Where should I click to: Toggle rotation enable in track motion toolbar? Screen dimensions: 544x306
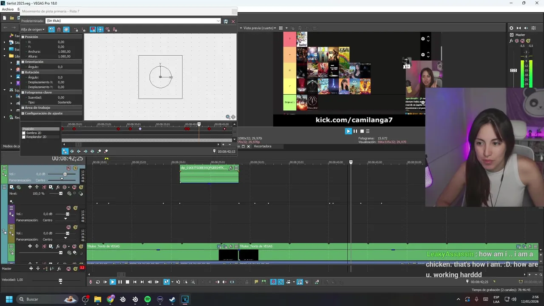[x=51, y=29]
